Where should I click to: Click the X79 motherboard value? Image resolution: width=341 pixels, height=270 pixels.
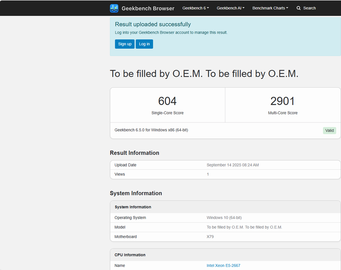pos(210,237)
